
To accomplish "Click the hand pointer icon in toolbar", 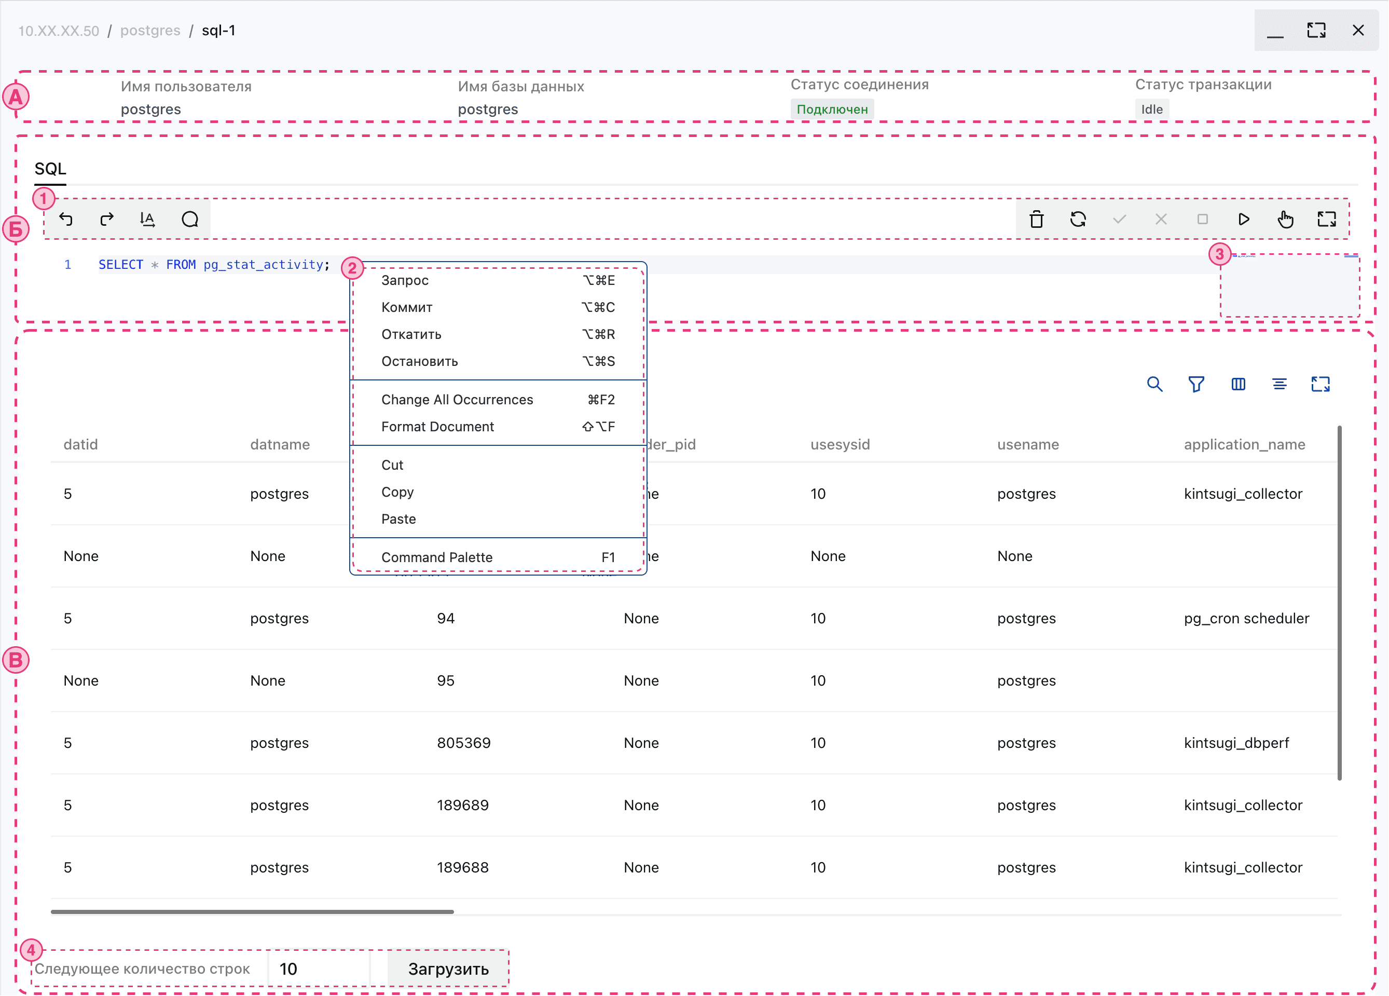I will pos(1285,220).
